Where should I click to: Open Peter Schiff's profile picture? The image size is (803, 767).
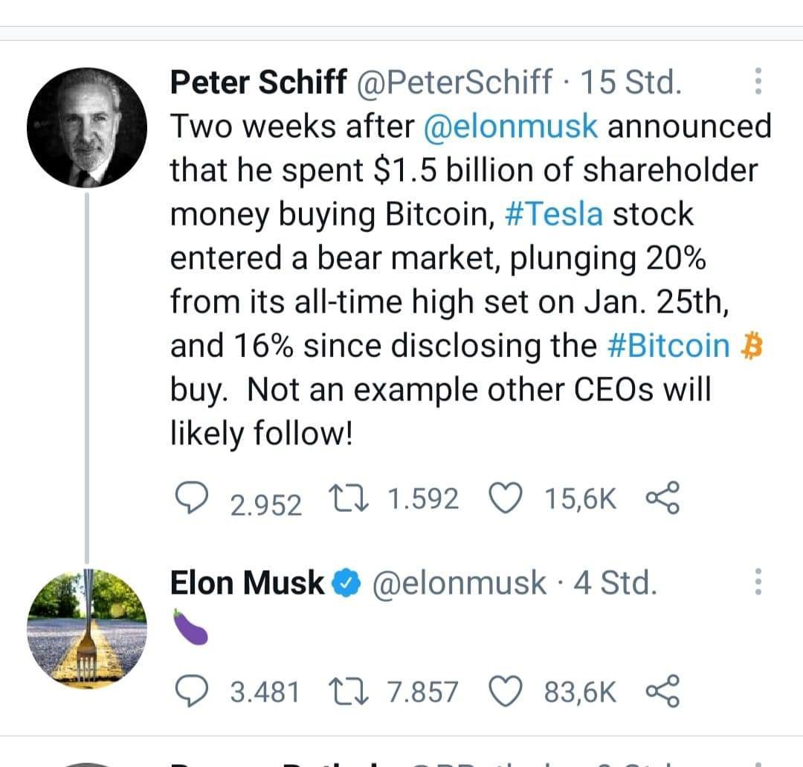click(x=87, y=128)
